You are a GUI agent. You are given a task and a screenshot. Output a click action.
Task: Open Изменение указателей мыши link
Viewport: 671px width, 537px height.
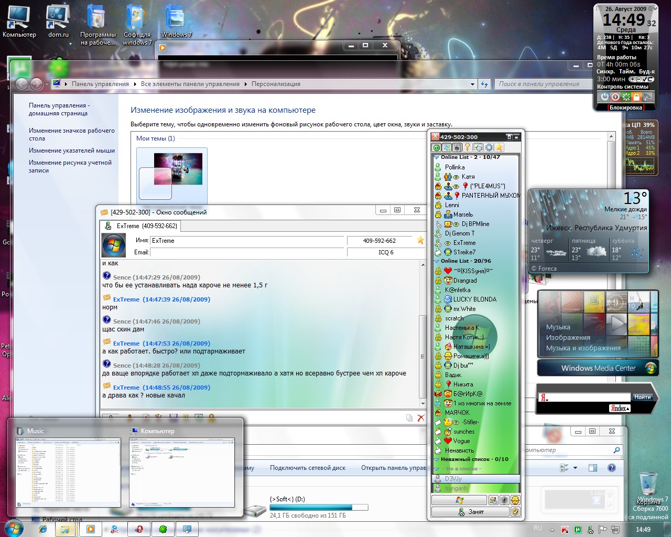point(72,151)
